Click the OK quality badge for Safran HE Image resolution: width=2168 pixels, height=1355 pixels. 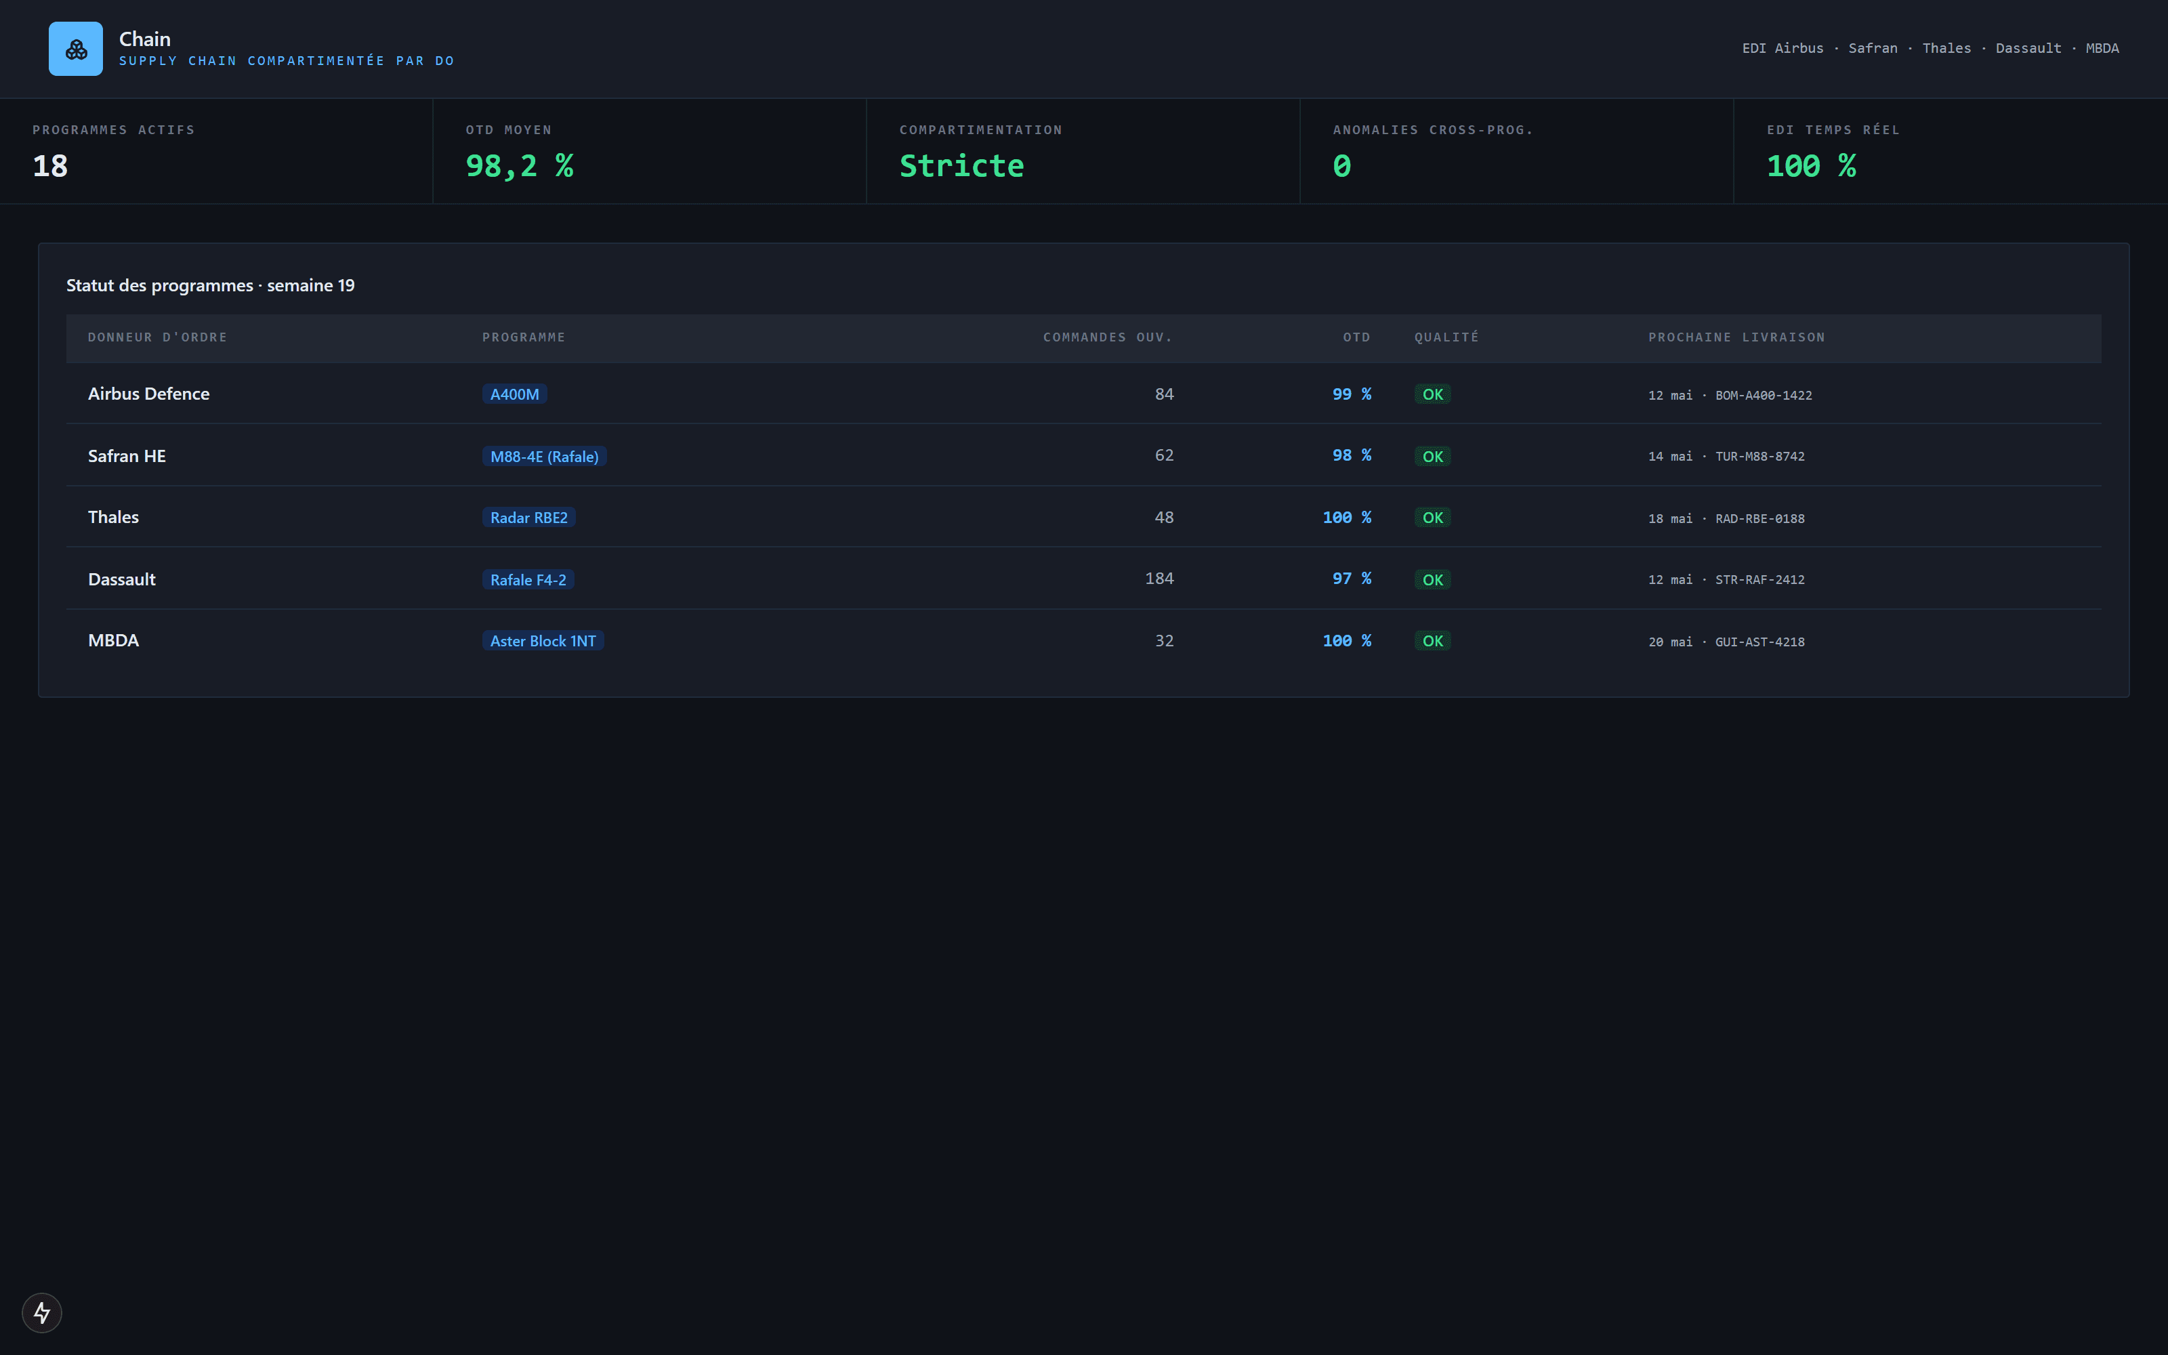pyautogui.click(x=1432, y=456)
